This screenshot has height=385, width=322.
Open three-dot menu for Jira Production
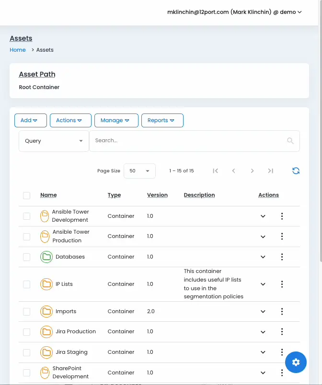[x=282, y=332]
